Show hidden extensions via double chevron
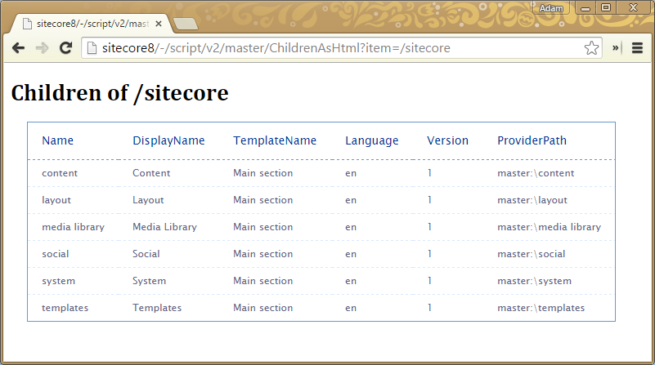The height and width of the screenshot is (365, 655). click(x=616, y=48)
